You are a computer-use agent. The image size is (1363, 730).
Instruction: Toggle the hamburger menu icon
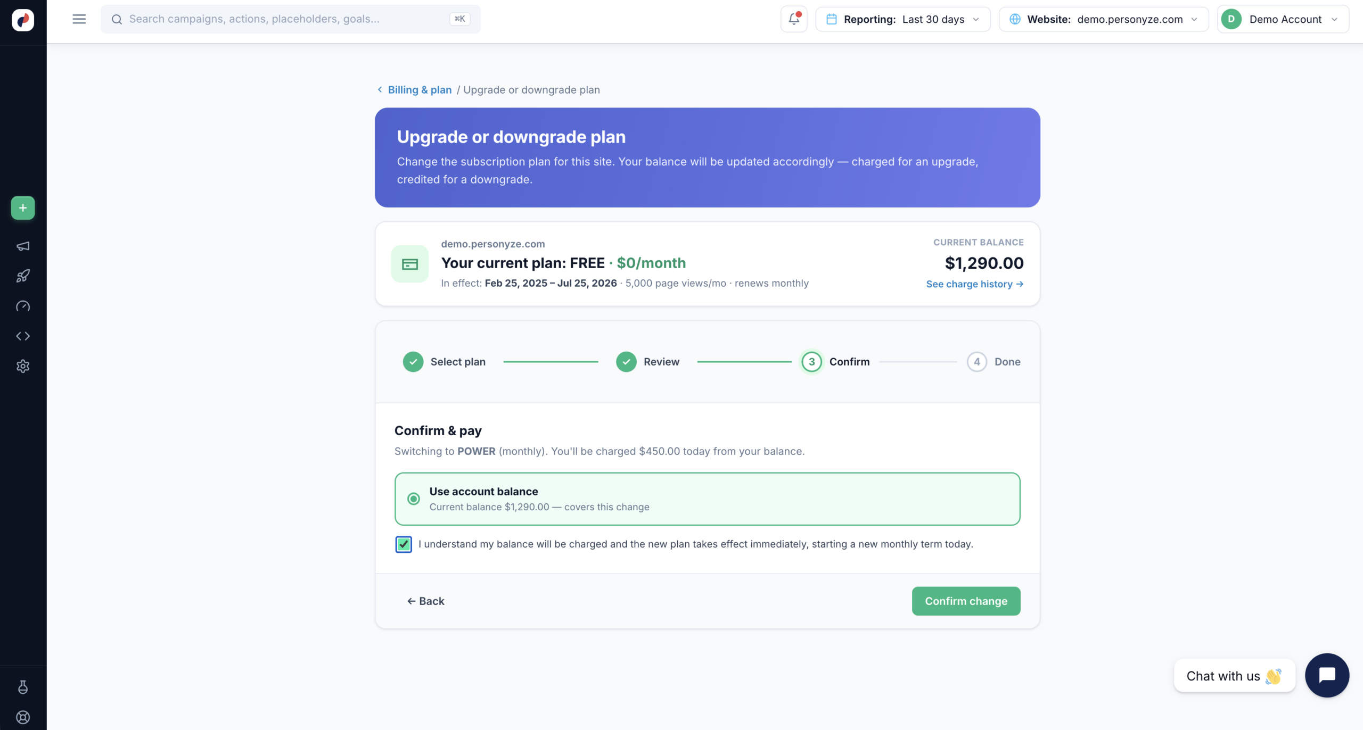[79, 19]
